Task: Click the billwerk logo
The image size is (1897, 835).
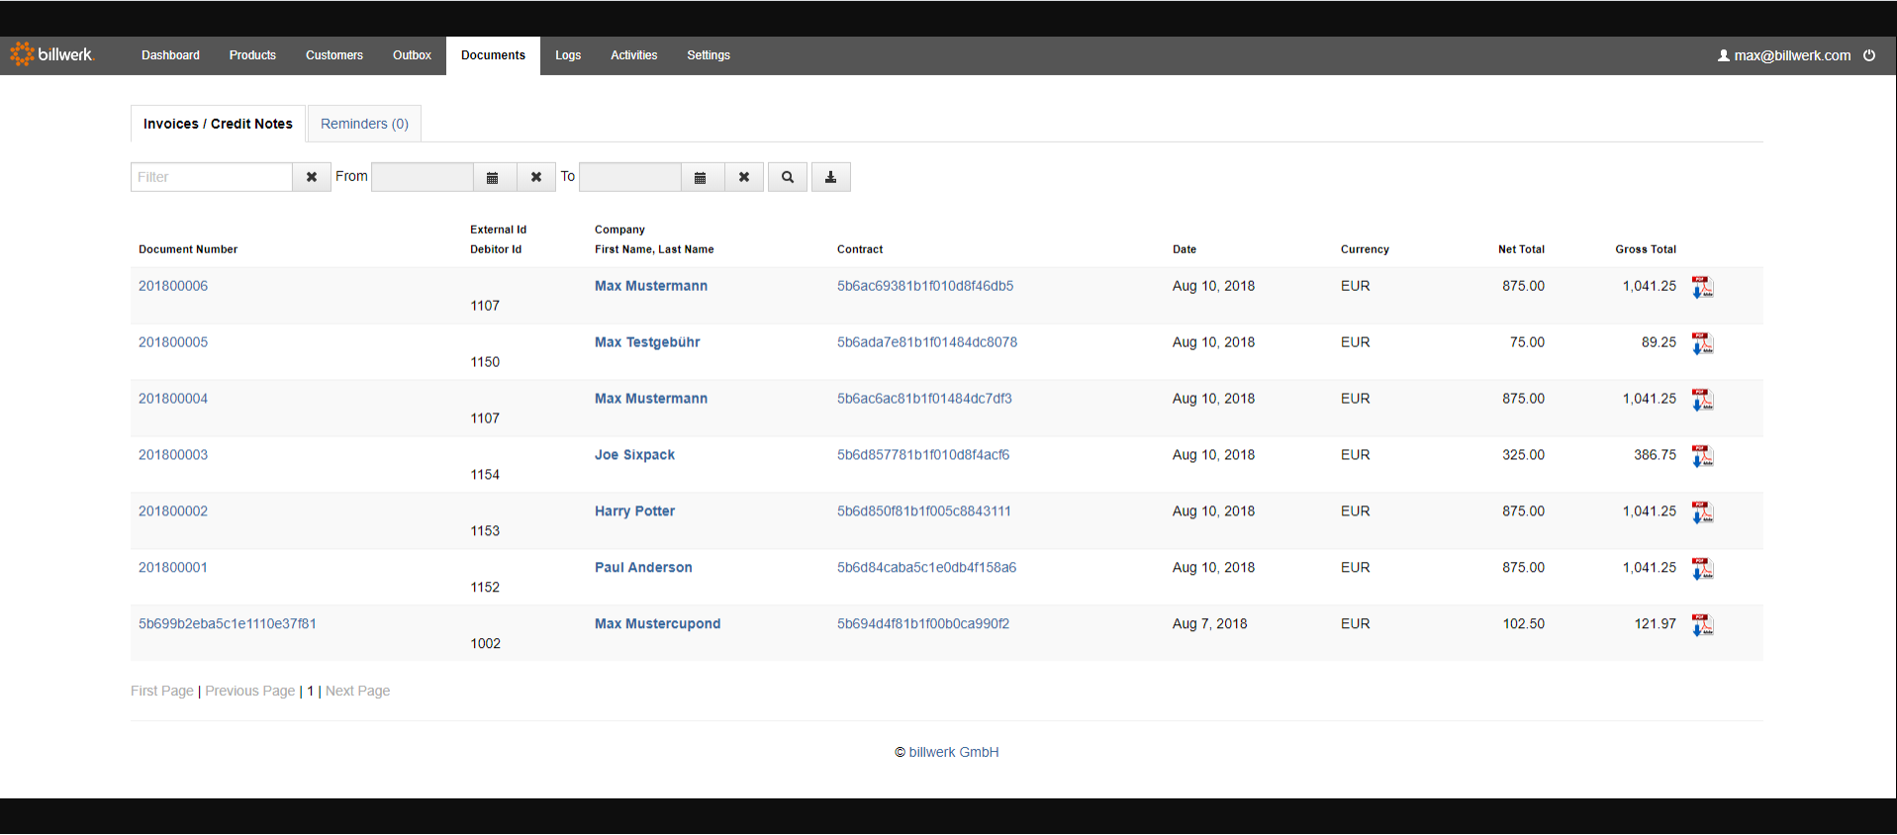Action: click(52, 54)
